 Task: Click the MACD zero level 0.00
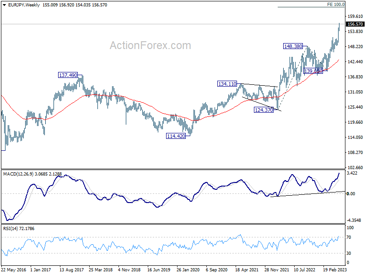pyautogui.click(x=351, y=193)
